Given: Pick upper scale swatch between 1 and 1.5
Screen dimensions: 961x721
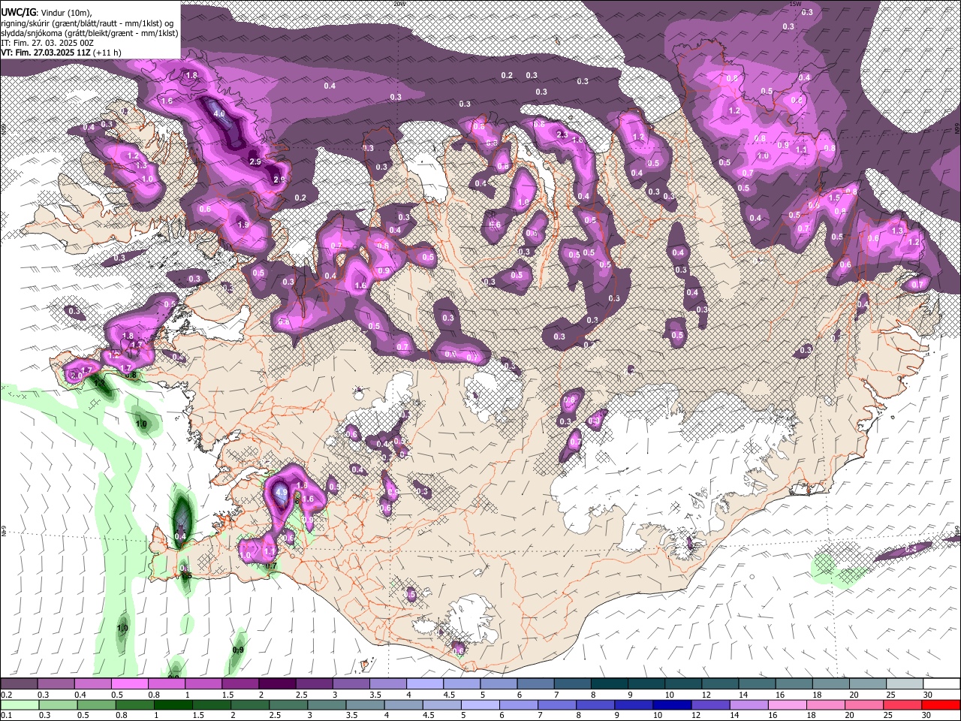Looking at the screenshot, I should (x=203, y=683).
